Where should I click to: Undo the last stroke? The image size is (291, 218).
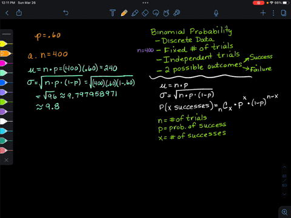[x=66, y=13]
